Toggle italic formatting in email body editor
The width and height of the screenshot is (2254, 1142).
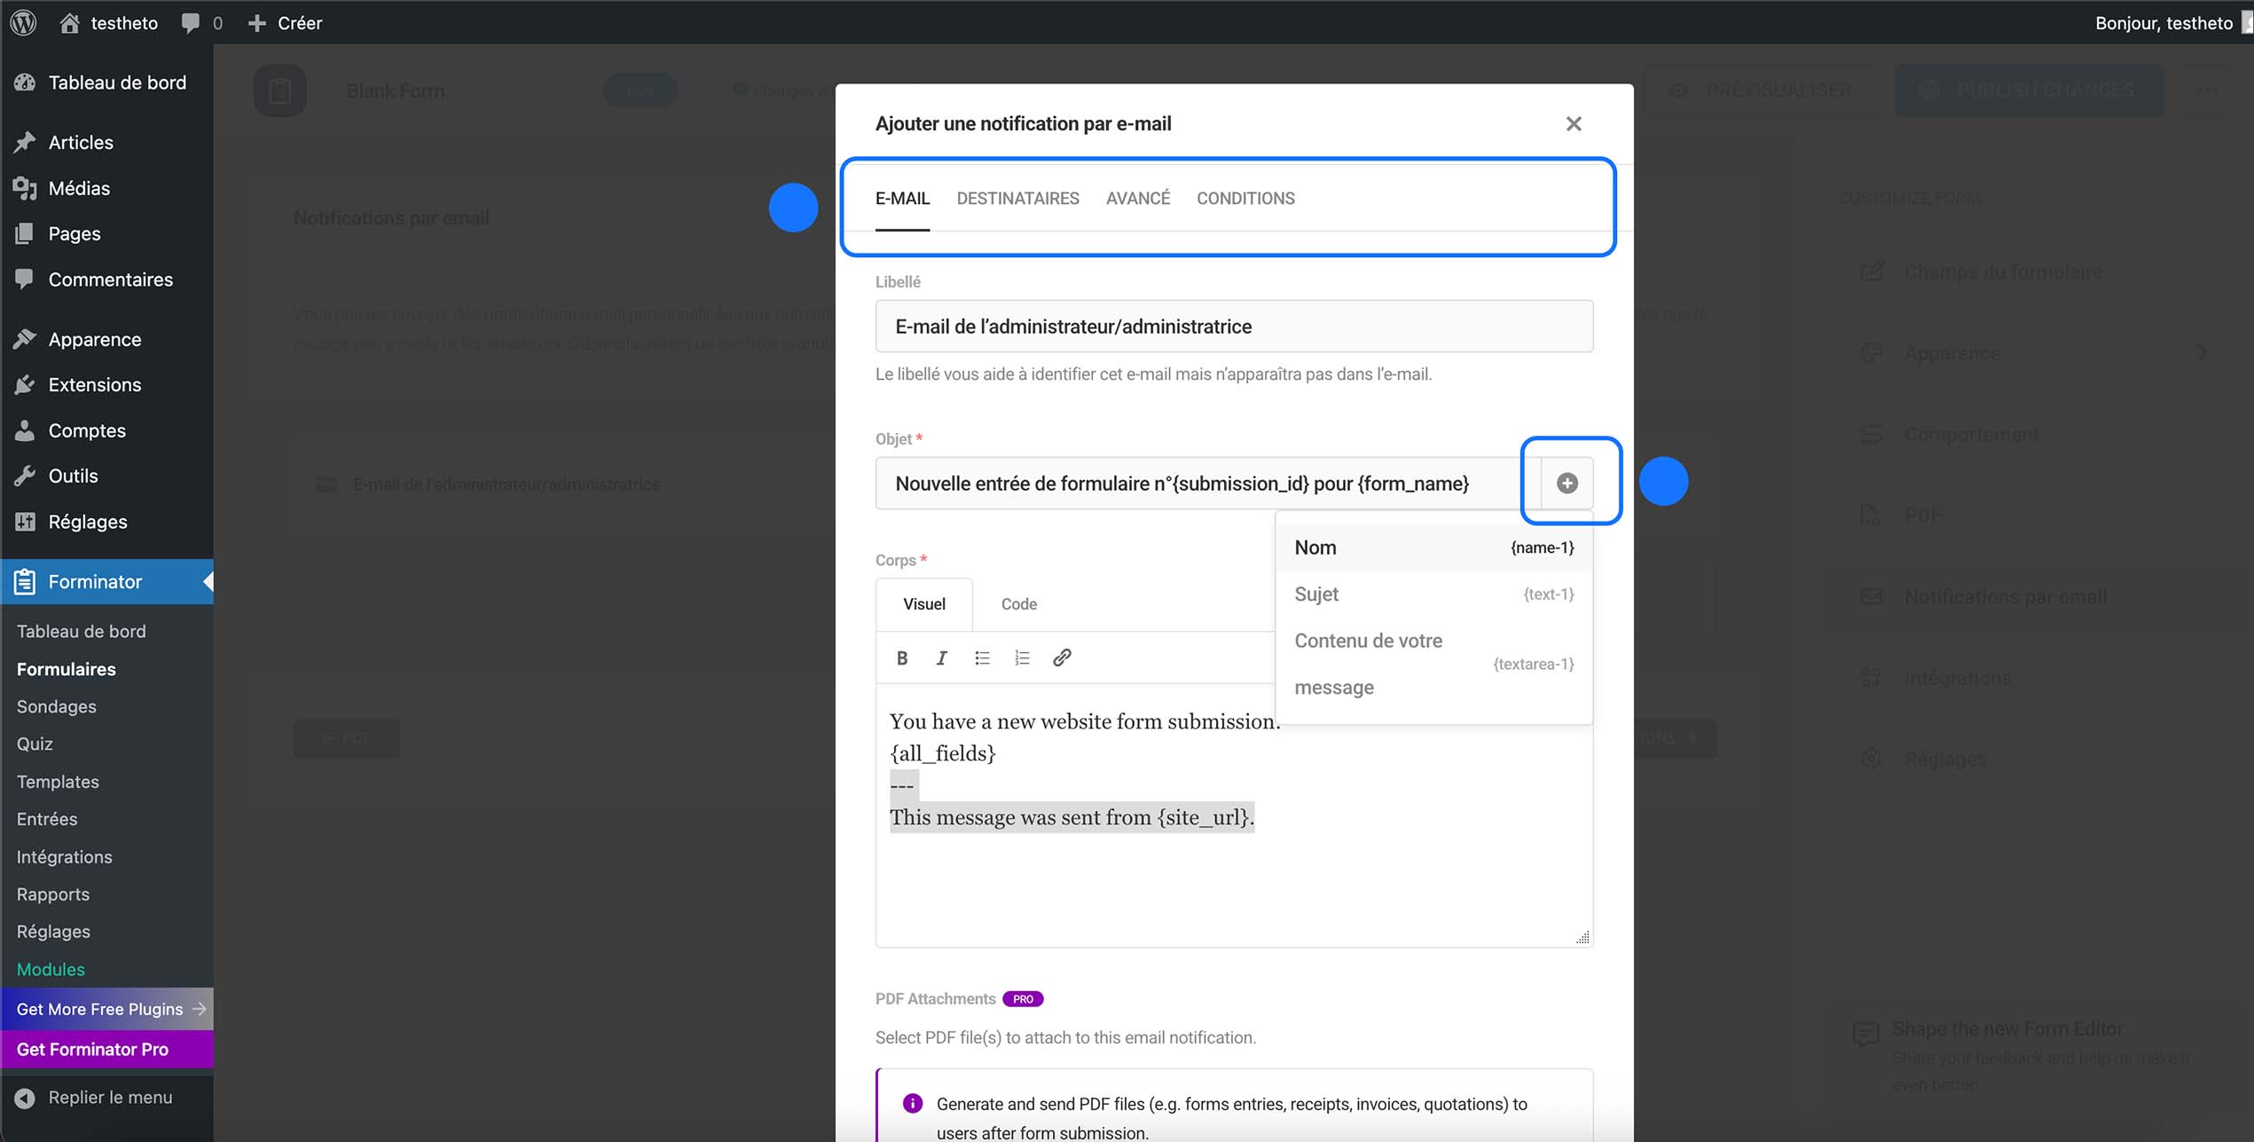pyautogui.click(x=941, y=658)
